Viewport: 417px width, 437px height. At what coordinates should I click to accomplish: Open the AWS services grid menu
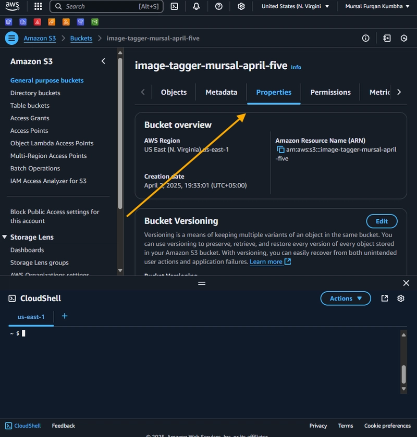38,6
